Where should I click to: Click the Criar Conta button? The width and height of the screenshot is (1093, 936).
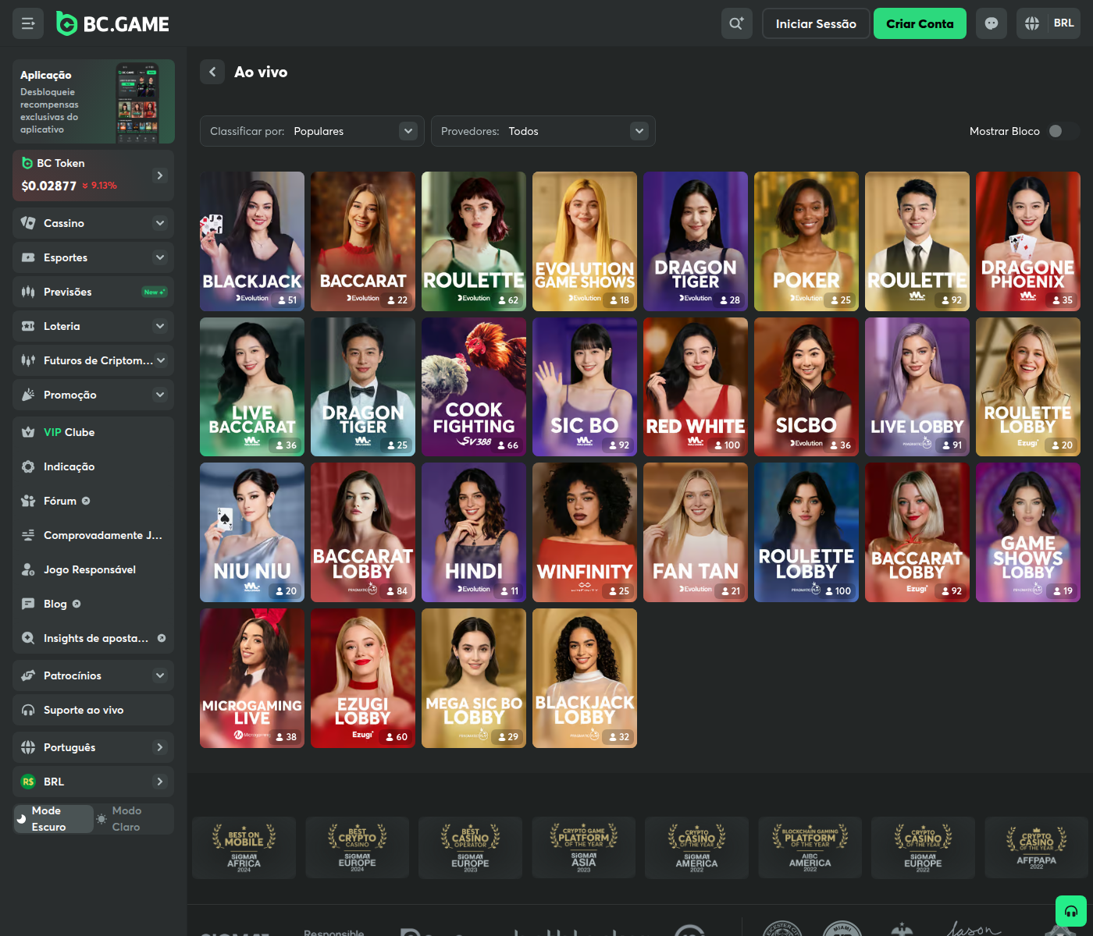(x=920, y=23)
